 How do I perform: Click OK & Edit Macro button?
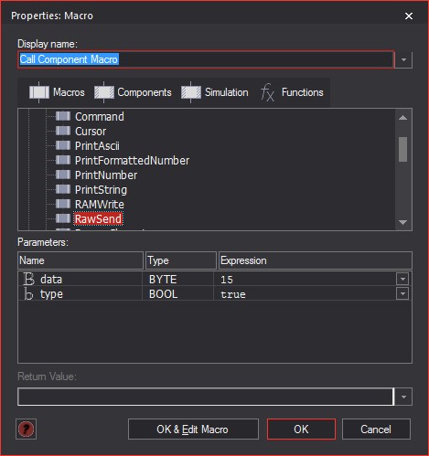pos(193,429)
